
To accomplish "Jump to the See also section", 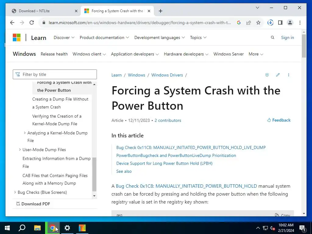I will point(124,171).
